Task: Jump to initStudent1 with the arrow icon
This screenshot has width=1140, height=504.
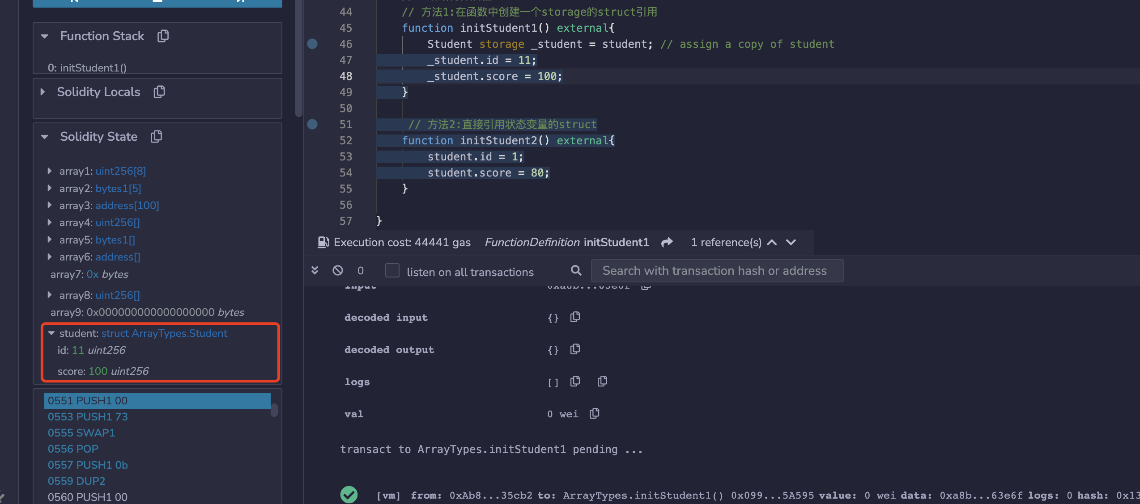Action: (x=667, y=242)
